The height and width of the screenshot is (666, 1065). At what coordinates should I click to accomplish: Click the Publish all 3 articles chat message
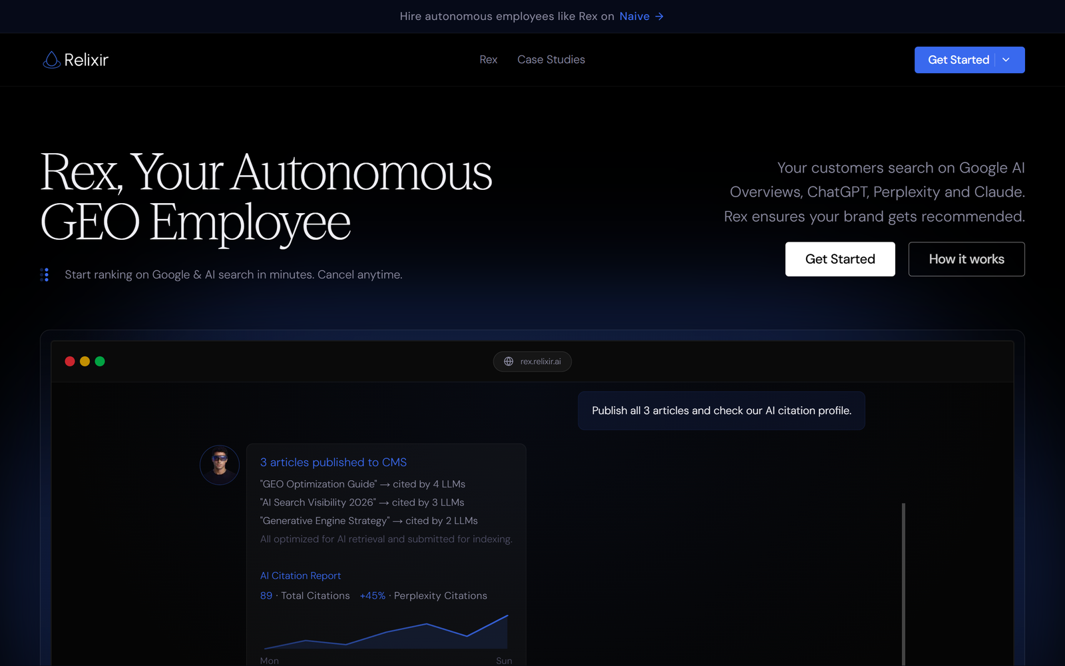722,411
